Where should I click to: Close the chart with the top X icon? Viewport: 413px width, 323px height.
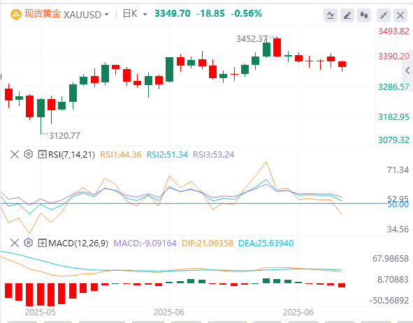click(400, 15)
